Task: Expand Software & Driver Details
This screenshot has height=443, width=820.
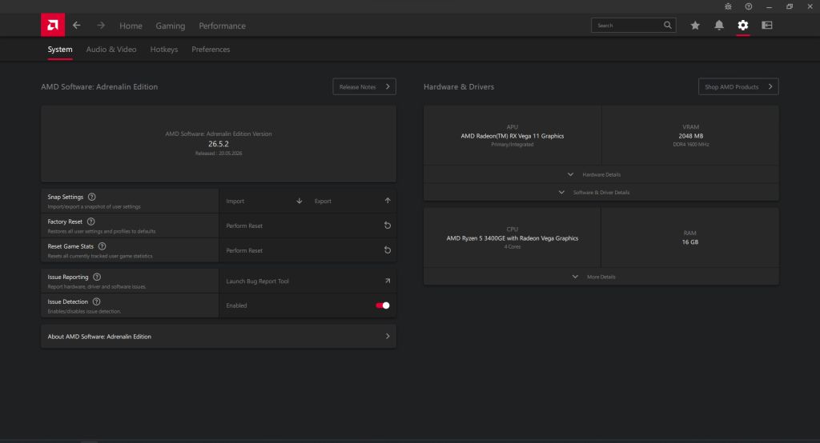Action: (601, 192)
